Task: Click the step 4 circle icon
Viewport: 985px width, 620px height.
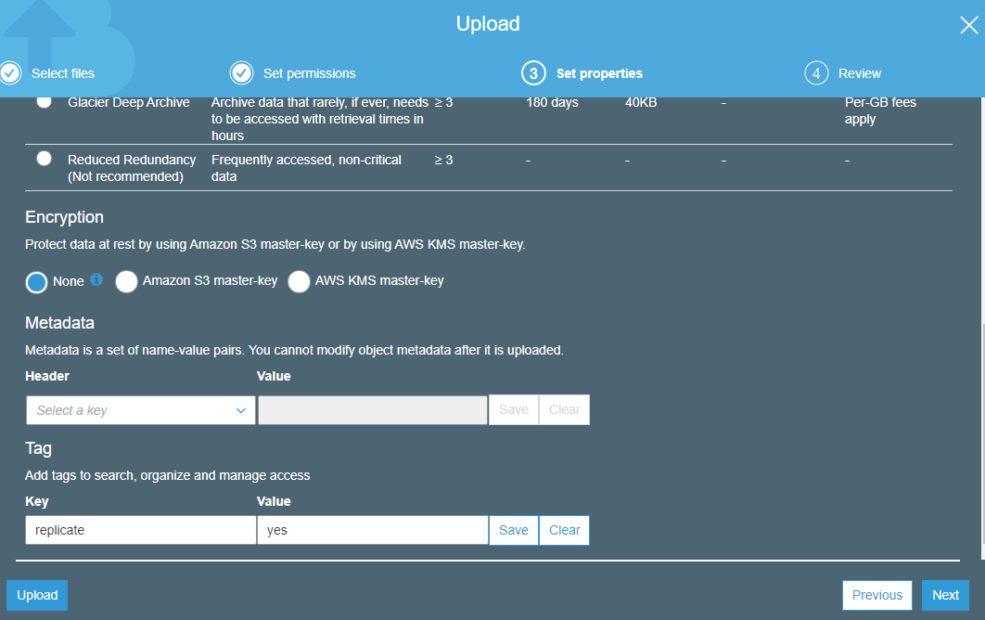Action: 816,73
